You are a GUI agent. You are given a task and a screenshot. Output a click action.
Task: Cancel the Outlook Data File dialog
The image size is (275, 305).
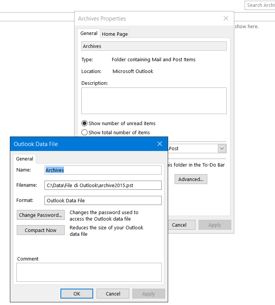[x=113, y=294]
